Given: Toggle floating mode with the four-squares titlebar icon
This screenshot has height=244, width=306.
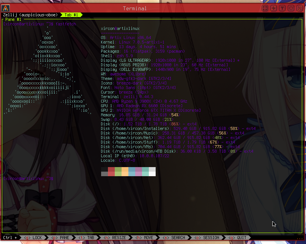Looking at the screenshot, I should [265, 8].
